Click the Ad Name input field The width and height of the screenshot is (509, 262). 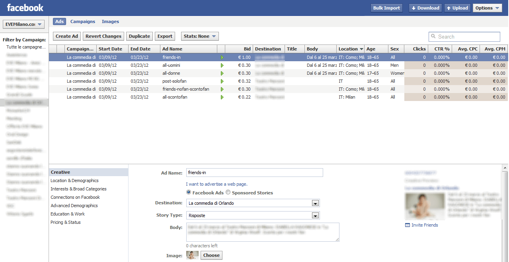[x=254, y=173]
